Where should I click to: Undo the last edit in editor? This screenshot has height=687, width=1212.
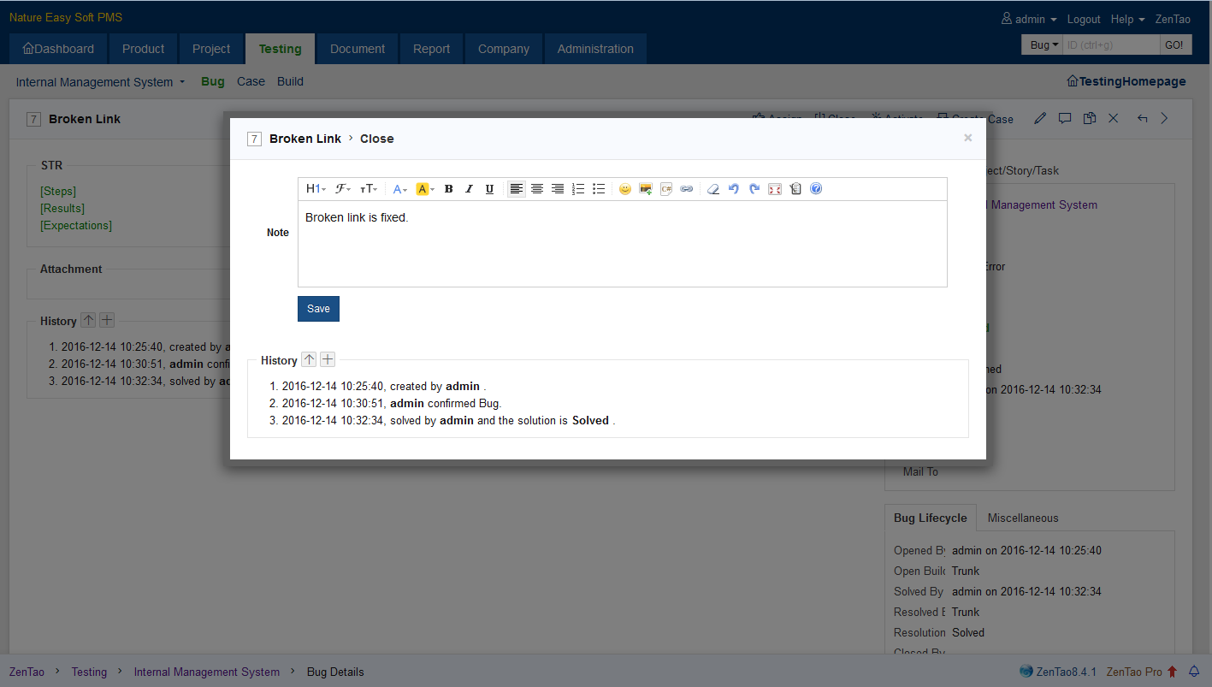point(734,189)
